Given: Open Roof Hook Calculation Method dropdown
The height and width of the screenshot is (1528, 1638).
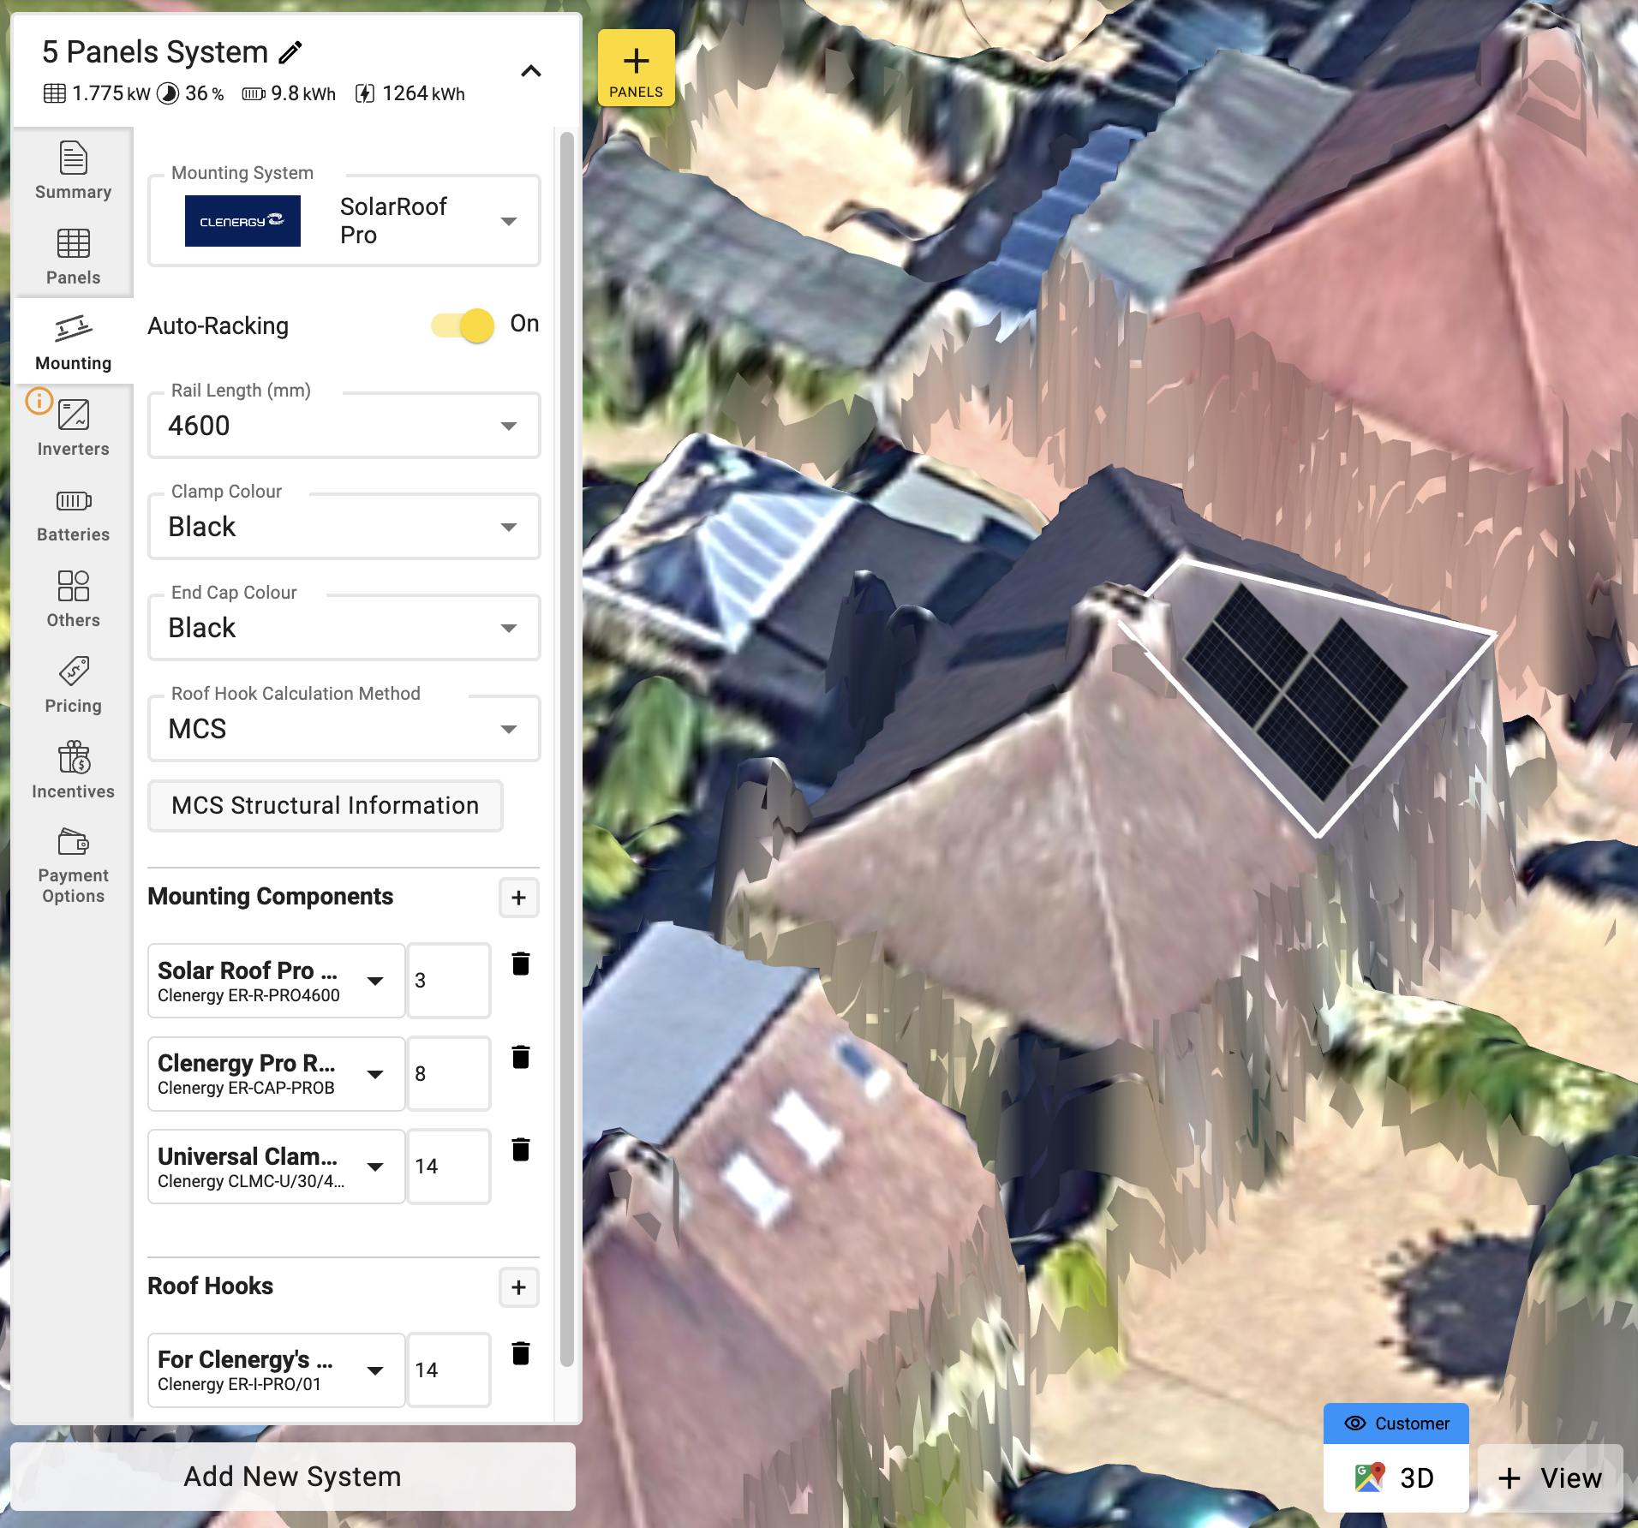Looking at the screenshot, I should (344, 729).
